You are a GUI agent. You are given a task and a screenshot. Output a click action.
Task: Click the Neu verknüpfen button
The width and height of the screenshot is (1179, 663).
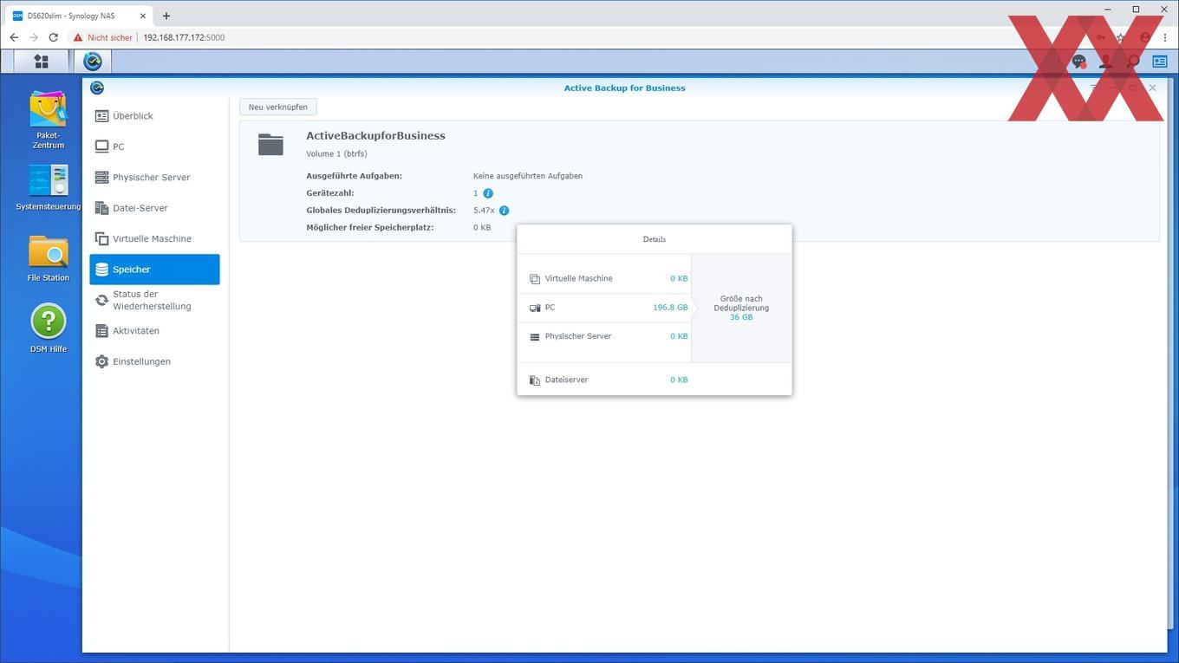[278, 107]
